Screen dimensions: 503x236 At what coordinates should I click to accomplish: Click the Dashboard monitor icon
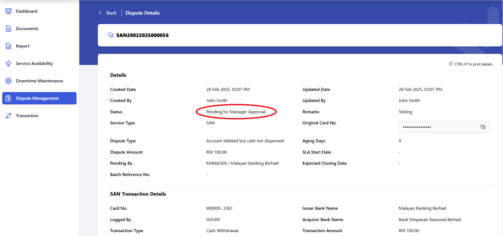9,11
